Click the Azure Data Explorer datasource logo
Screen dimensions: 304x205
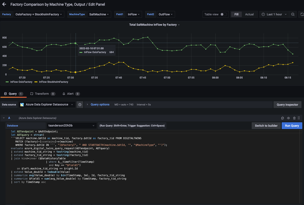(22, 105)
